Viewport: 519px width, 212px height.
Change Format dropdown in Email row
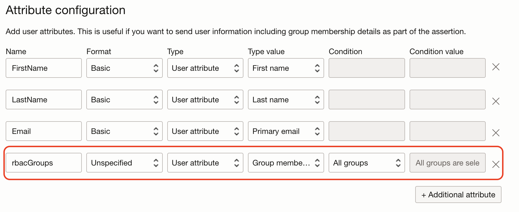(124, 131)
